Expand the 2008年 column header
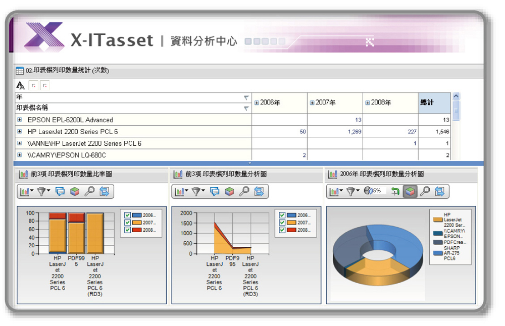 pos(368,103)
